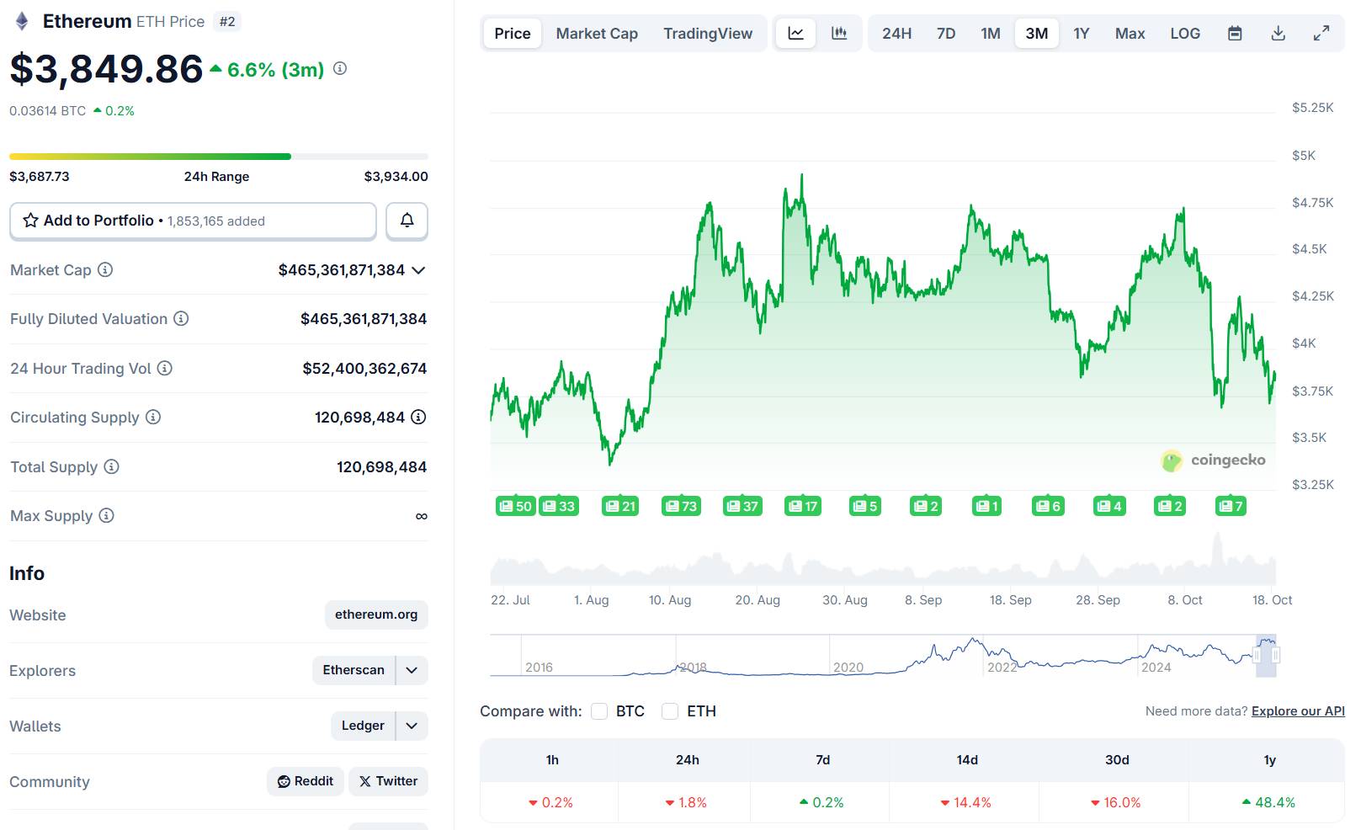Switch to candlestick chart icon
Image resolution: width=1361 pixels, height=830 pixels.
point(839,34)
